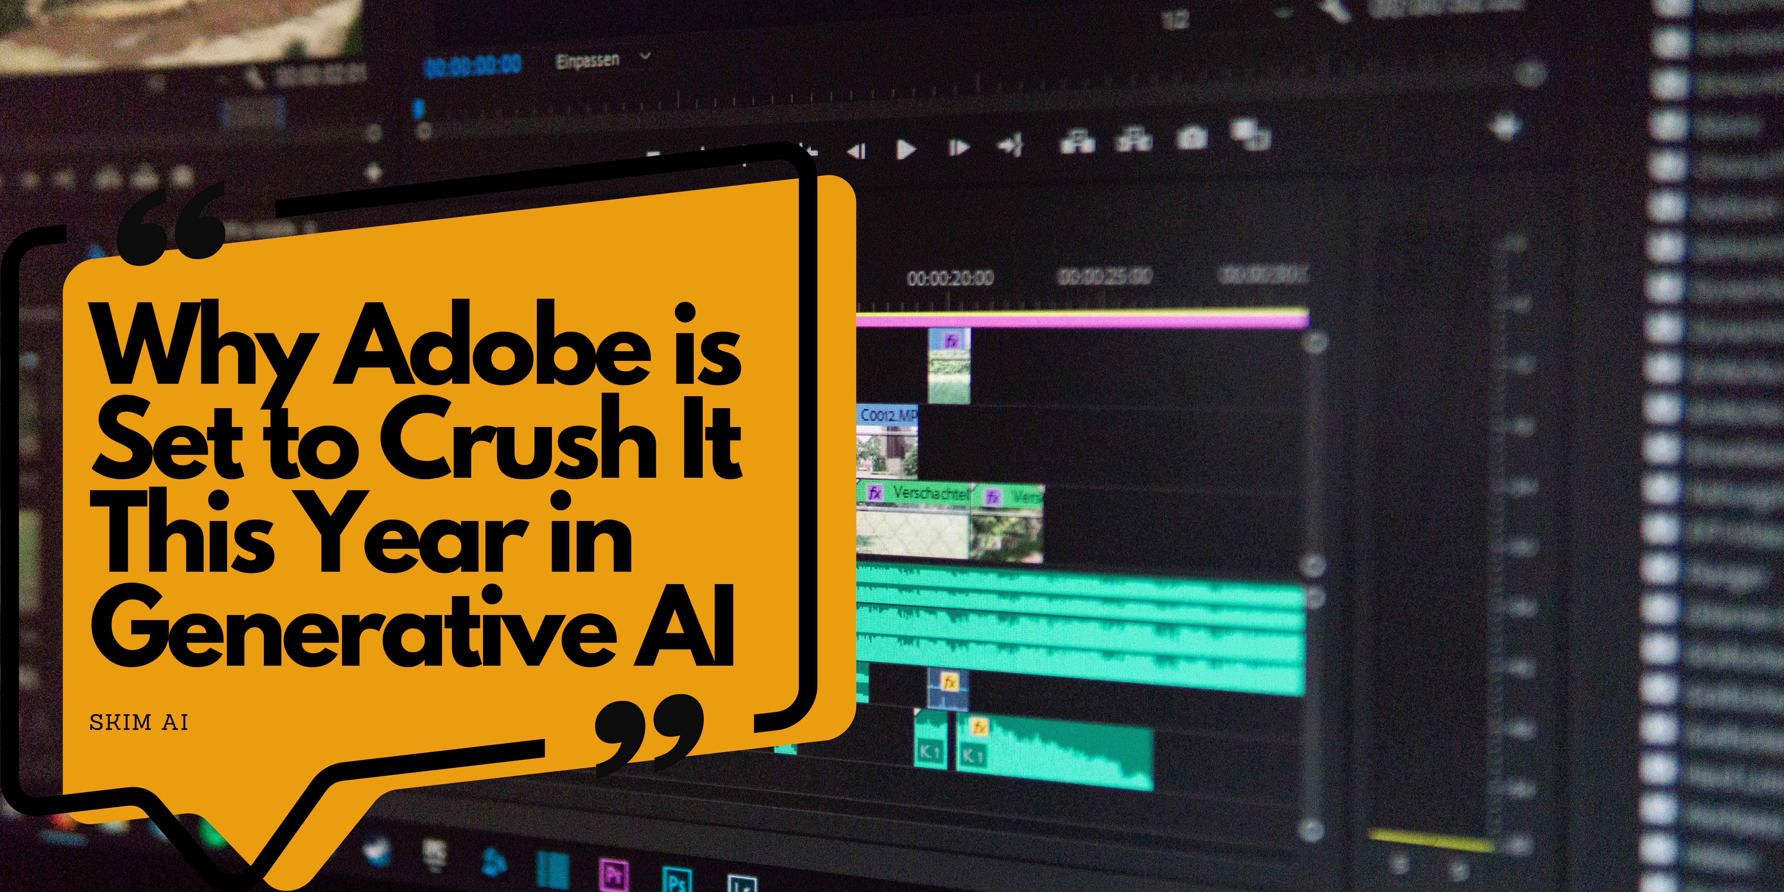Viewport: 1784px width, 892px height.
Task: Click the 00:00:20:00 time ruler mark
Action: (950, 278)
